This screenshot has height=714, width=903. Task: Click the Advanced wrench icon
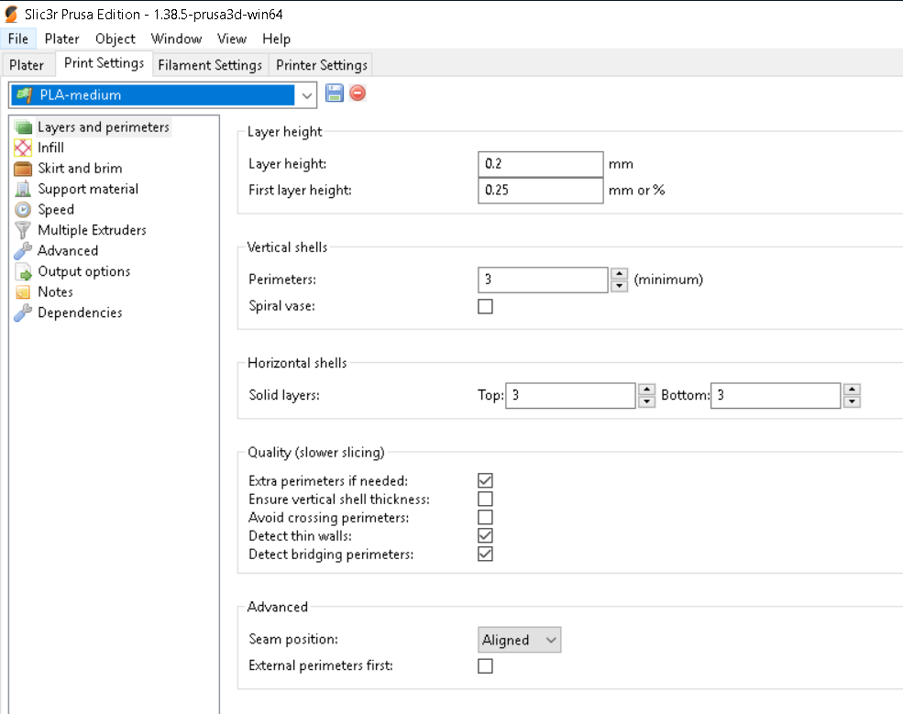click(23, 251)
